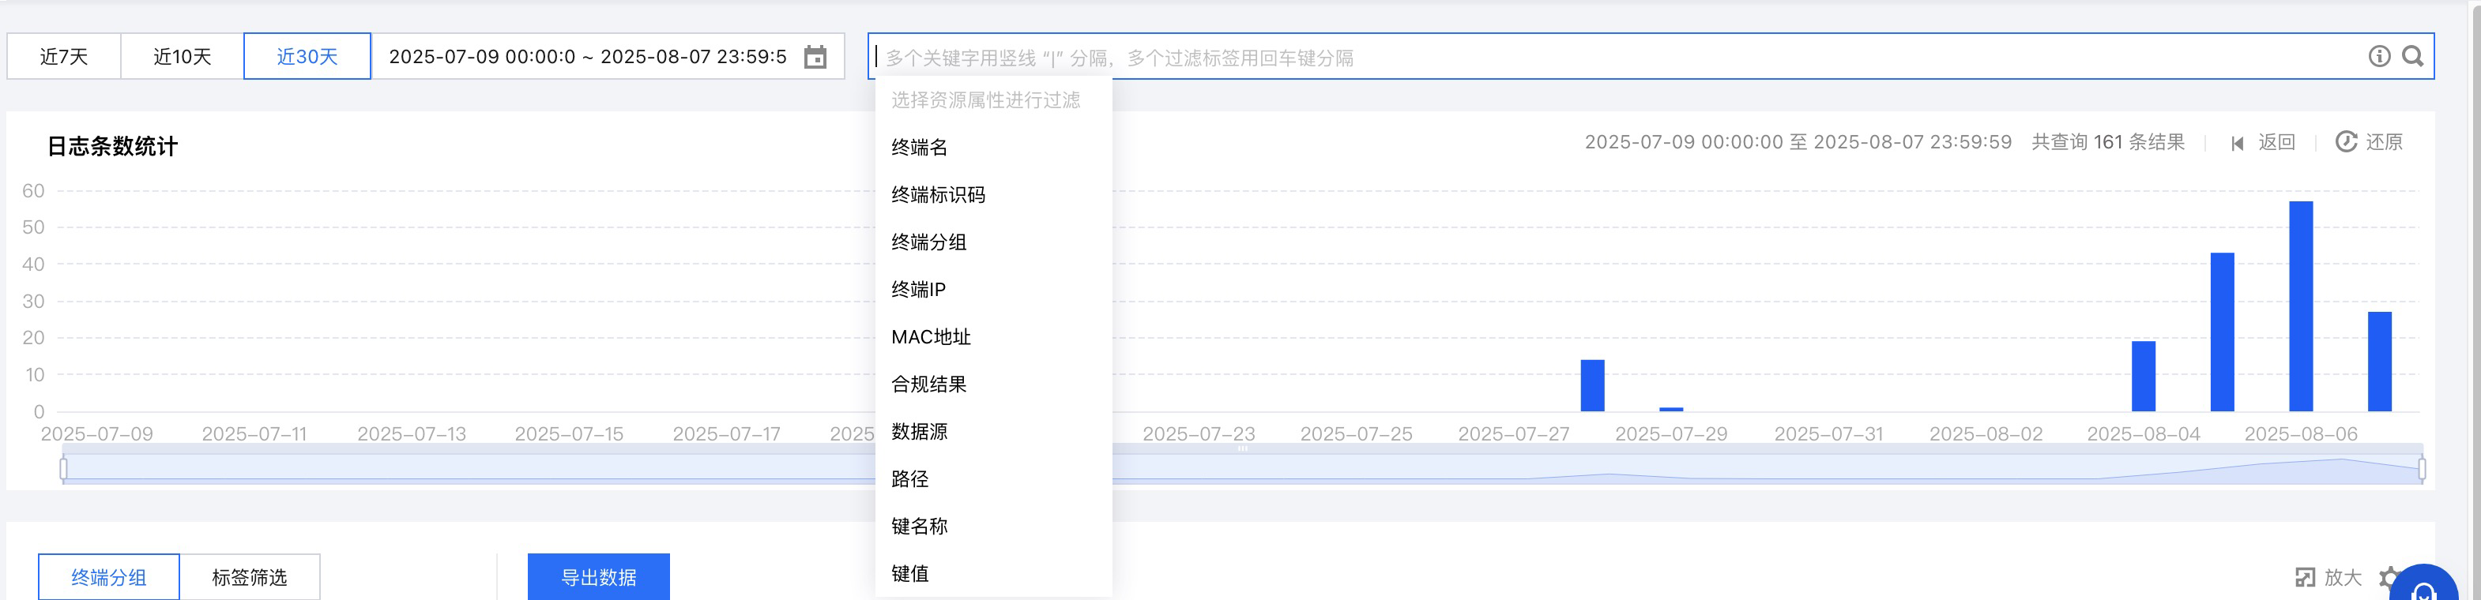The image size is (2481, 600).
Task: Select the 近30天 range
Action: (x=307, y=56)
